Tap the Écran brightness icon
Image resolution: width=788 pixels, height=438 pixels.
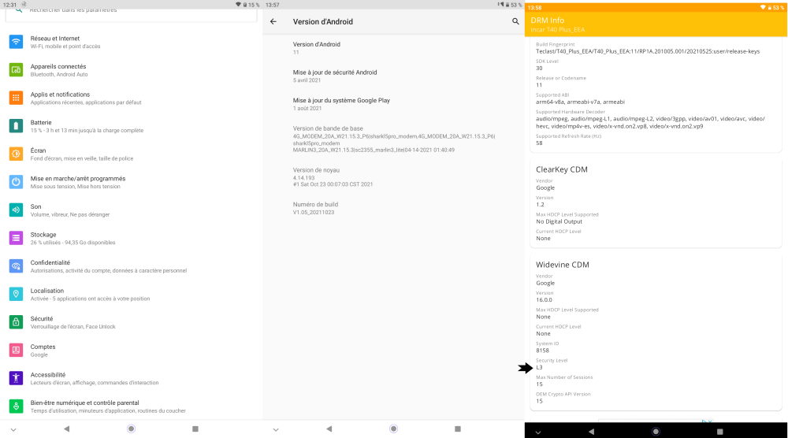click(x=16, y=154)
